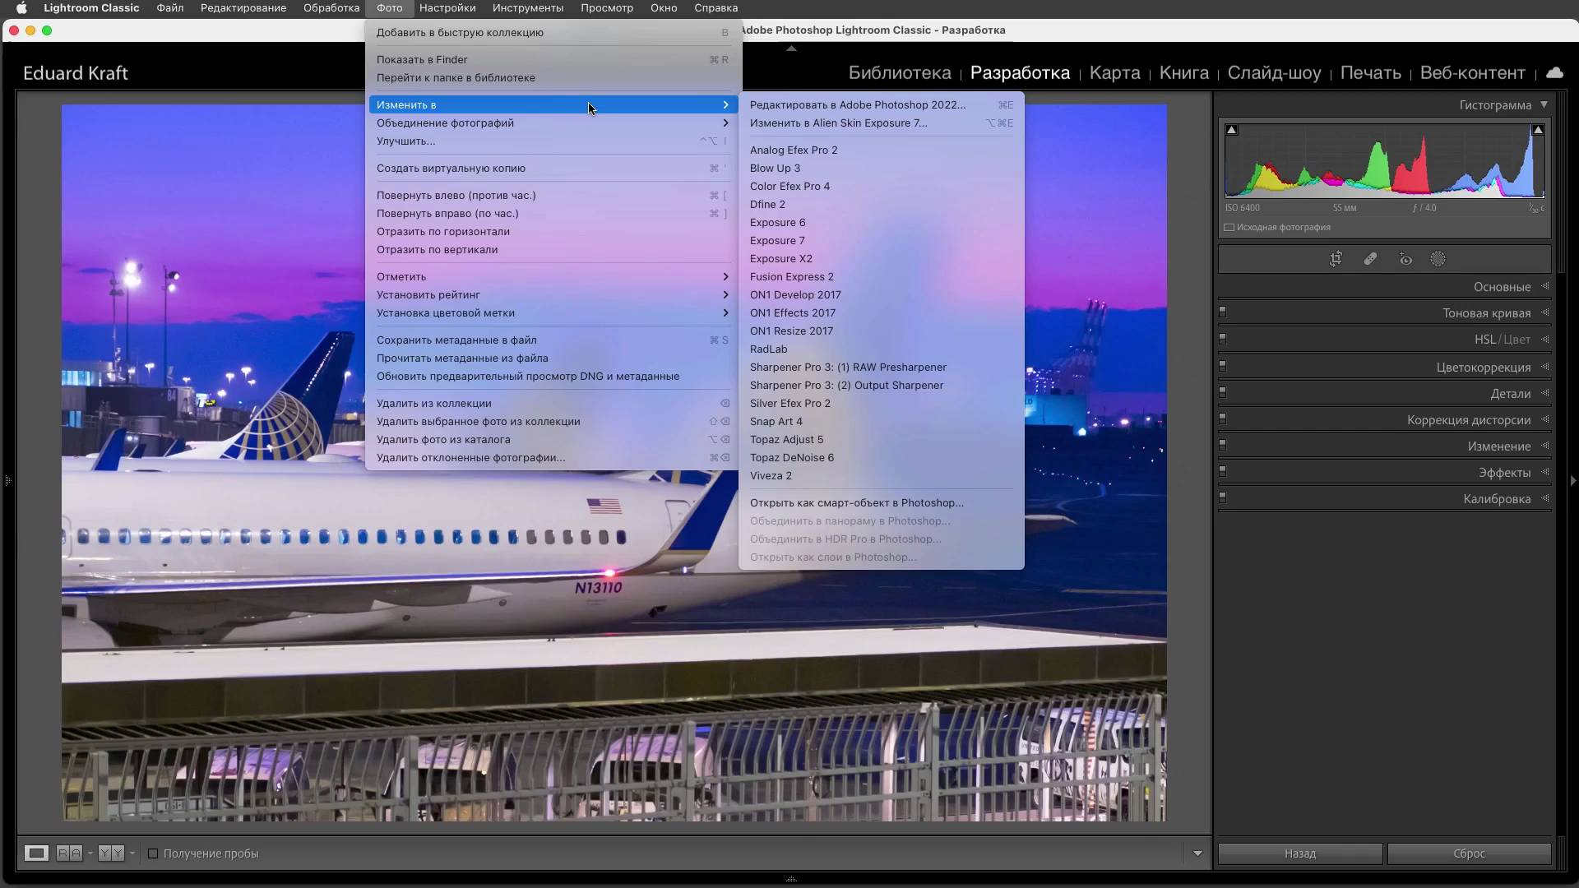This screenshot has width=1579, height=888.
Task: Expand the Основные panel triangle
Action: 1544,287
